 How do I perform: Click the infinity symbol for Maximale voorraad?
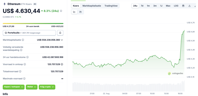[62, 79]
